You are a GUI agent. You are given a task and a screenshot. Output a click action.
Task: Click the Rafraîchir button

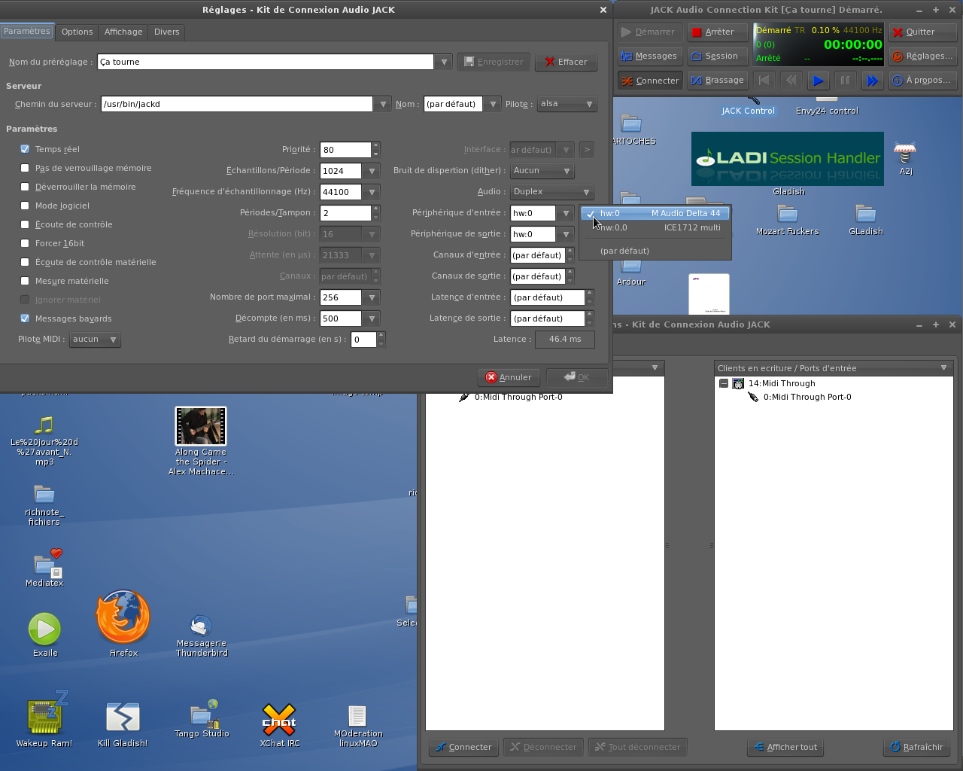click(x=916, y=747)
